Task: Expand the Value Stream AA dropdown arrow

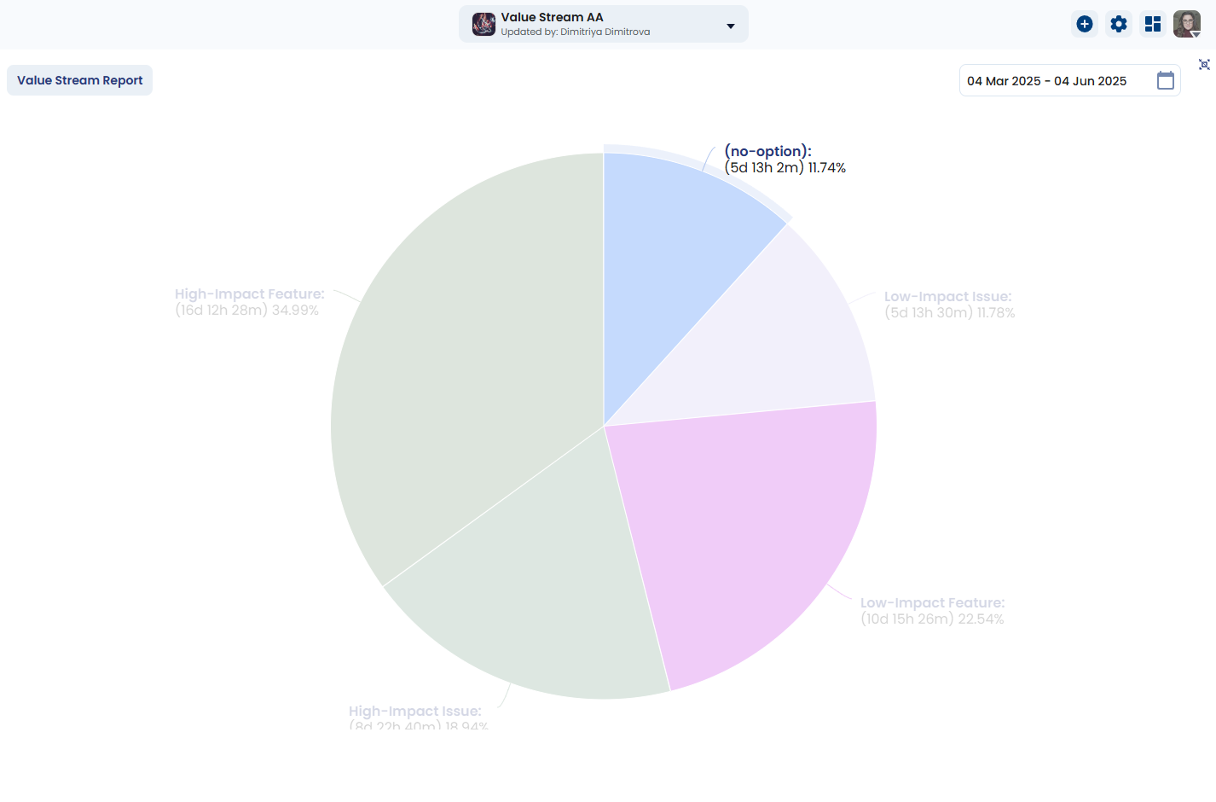Action: pyautogui.click(x=730, y=26)
